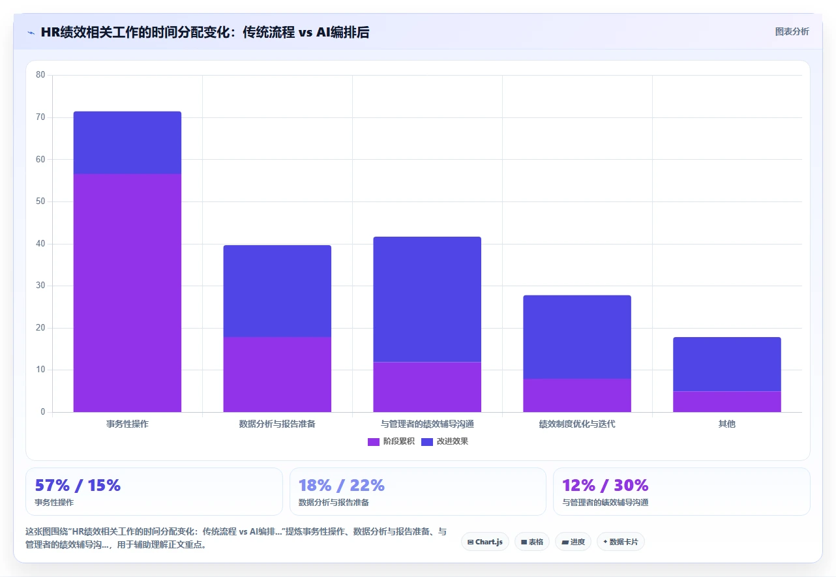
Task: Open the 18% / 22% 数据分析与报告准备 card
Action: coord(418,492)
